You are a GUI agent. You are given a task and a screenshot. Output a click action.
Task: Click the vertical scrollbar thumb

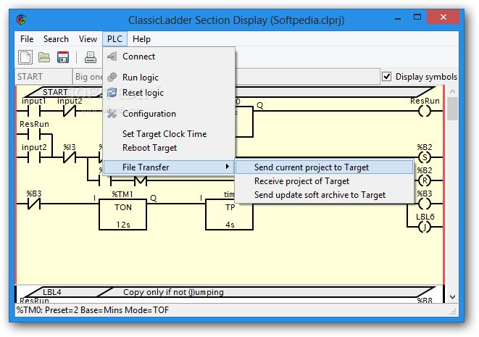pos(452,109)
